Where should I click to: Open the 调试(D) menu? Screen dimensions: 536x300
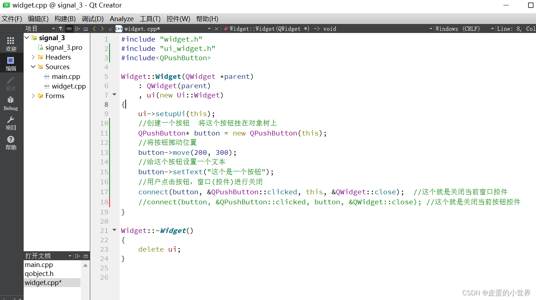click(x=92, y=19)
